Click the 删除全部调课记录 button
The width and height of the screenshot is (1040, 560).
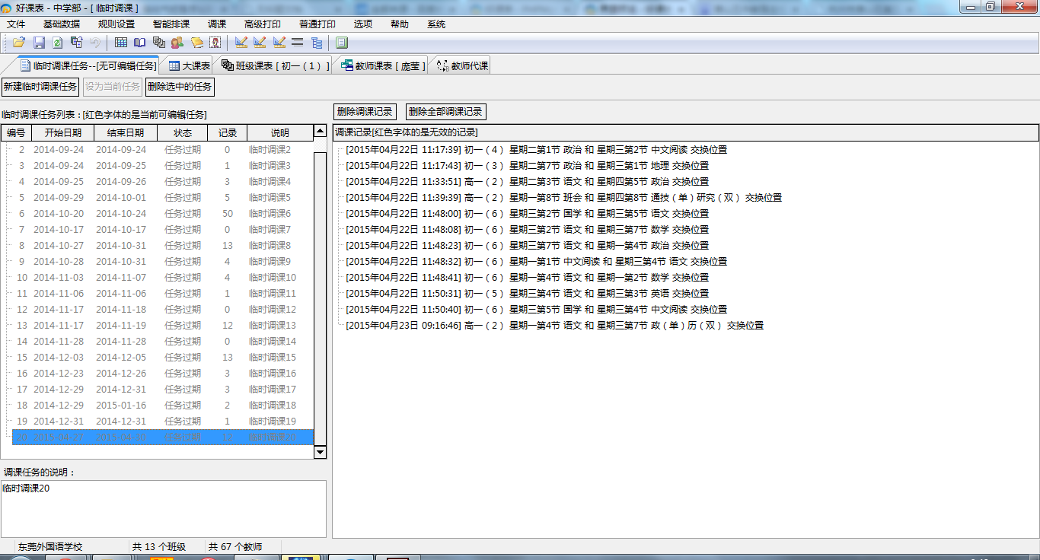coord(445,112)
